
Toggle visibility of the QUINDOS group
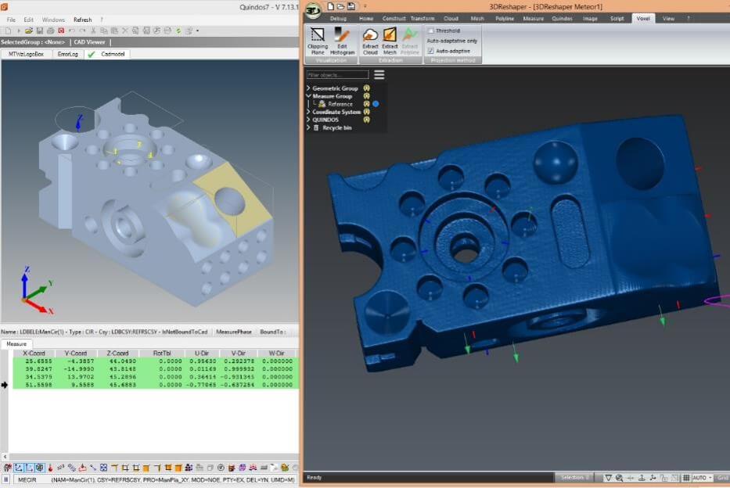366,120
